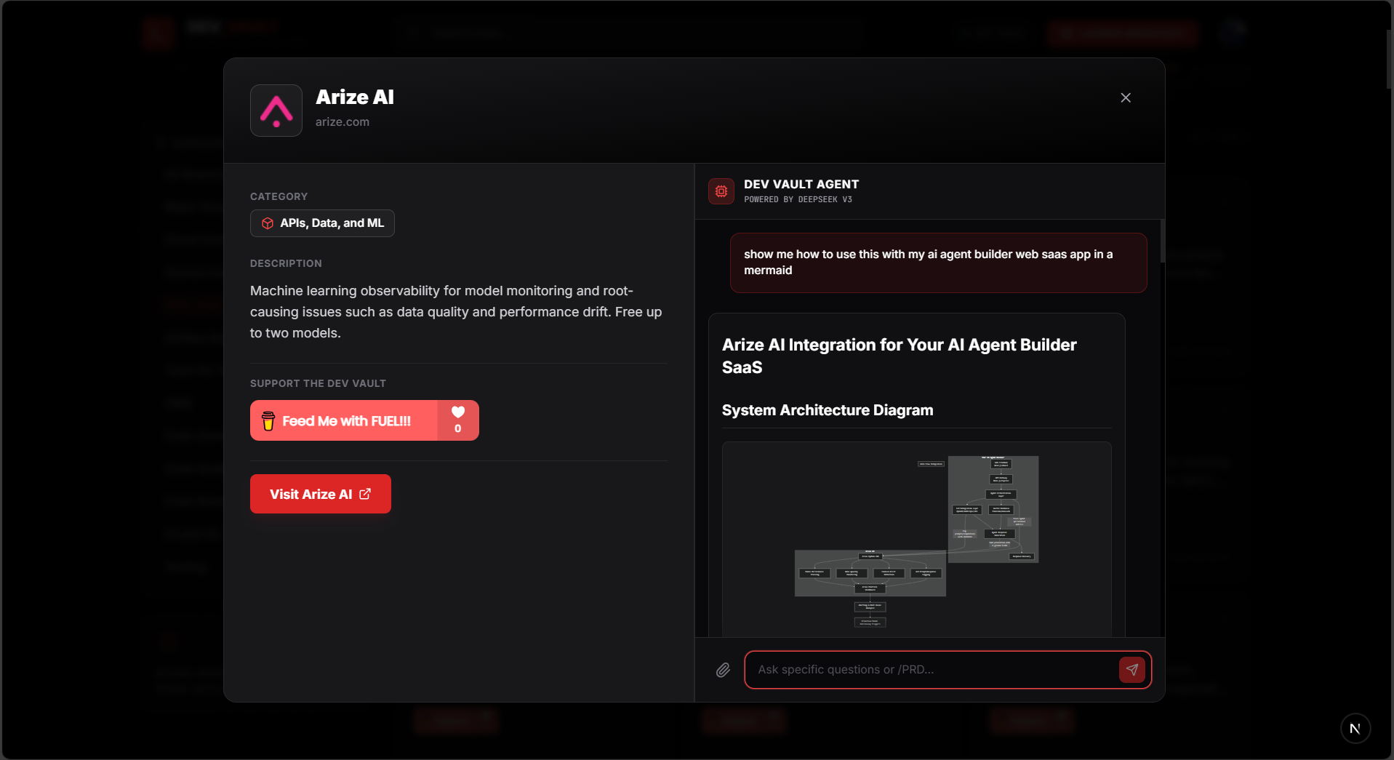
Task: Open the arize.com link under the title
Action: click(342, 121)
